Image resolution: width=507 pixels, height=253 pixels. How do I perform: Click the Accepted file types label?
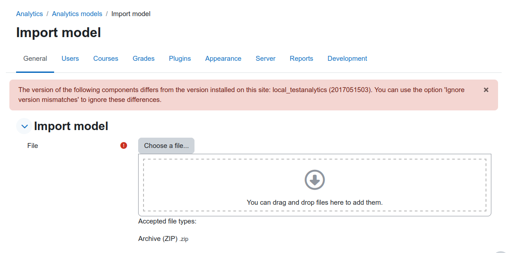[167, 221]
